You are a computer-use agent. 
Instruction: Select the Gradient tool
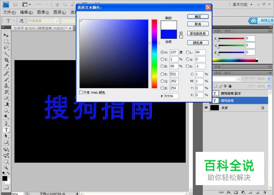(x=6, y=104)
